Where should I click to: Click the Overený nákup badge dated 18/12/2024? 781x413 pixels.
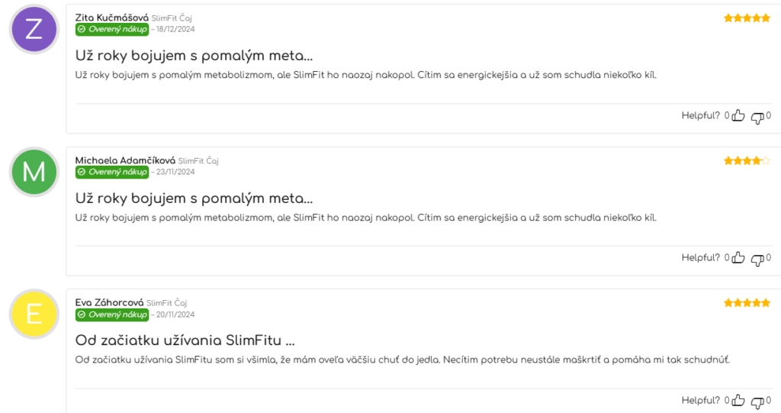pos(112,30)
